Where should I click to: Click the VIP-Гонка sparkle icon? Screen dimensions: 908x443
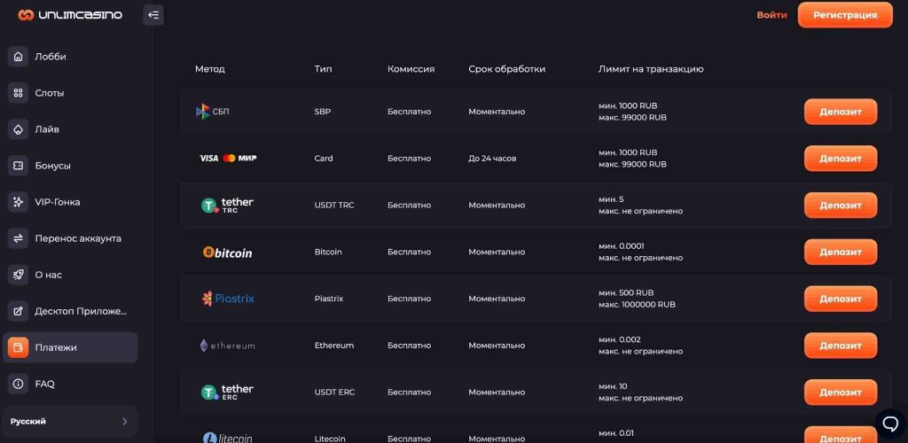click(18, 202)
